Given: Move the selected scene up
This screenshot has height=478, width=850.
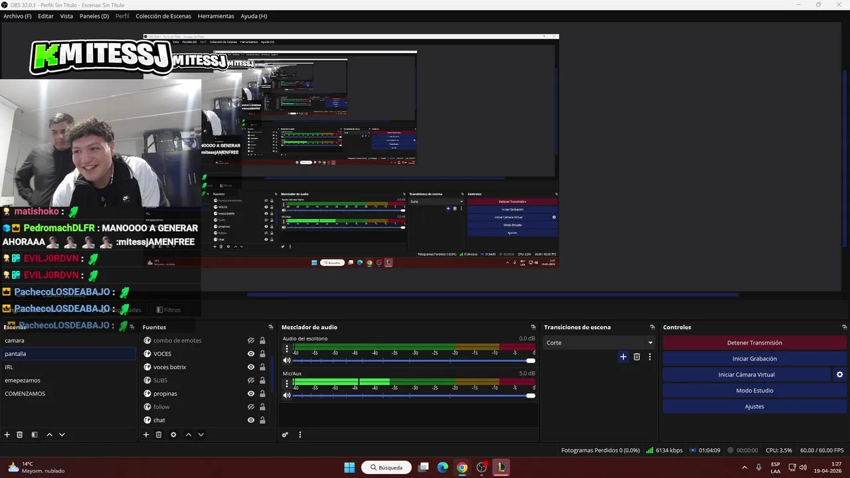Looking at the screenshot, I should pyautogui.click(x=49, y=435).
